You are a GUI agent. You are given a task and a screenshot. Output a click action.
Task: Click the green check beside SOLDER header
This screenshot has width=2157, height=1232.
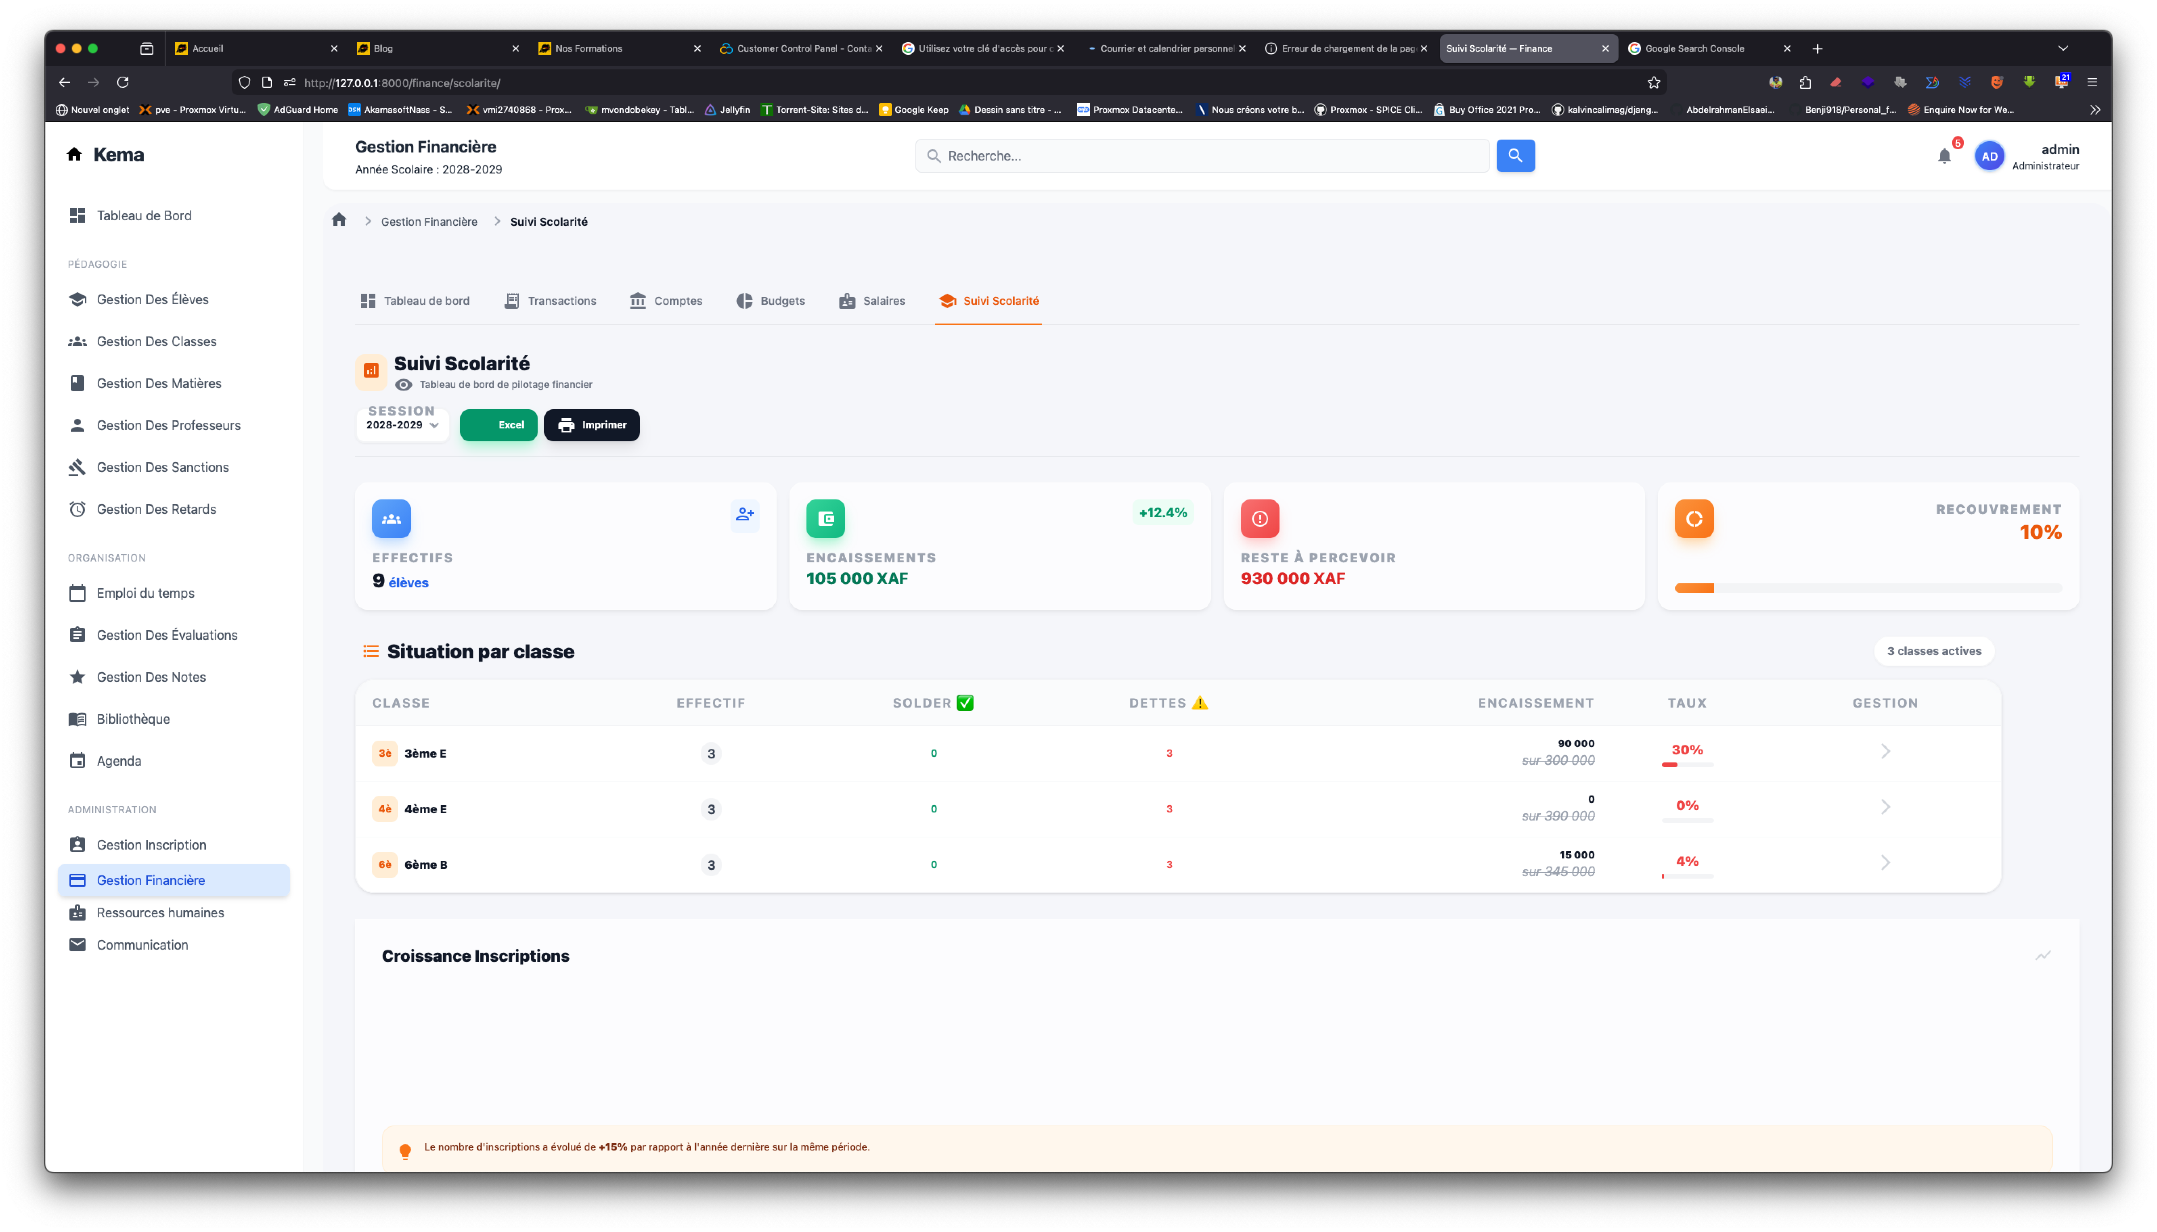(964, 702)
